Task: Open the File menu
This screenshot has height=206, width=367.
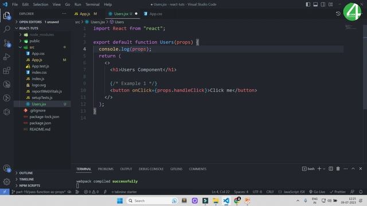Action: click(x=15, y=5)
